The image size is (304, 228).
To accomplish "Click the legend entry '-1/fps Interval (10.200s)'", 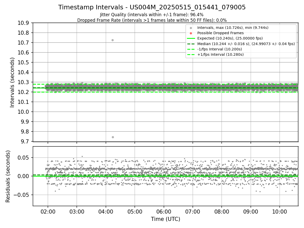I will 219,49.
